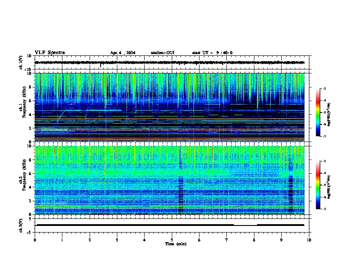
Task: Select the "Time (min)" axis title
Action: [176, 244]
